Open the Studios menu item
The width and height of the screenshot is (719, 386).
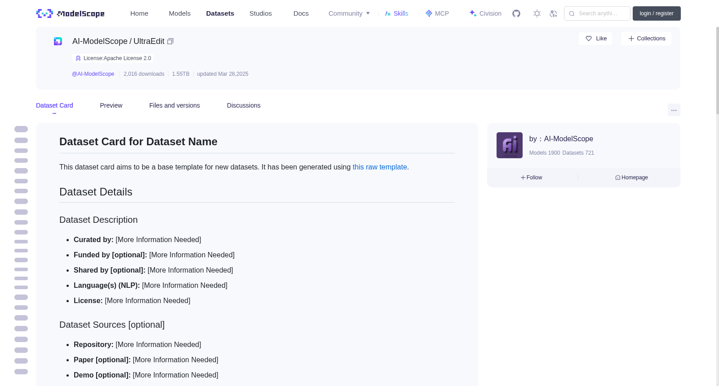pos(261,13)
